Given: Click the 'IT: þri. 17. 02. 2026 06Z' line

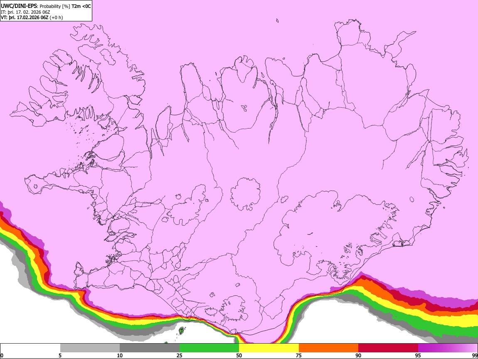Looking at the screenshot, I should click(x=25, y=12).
